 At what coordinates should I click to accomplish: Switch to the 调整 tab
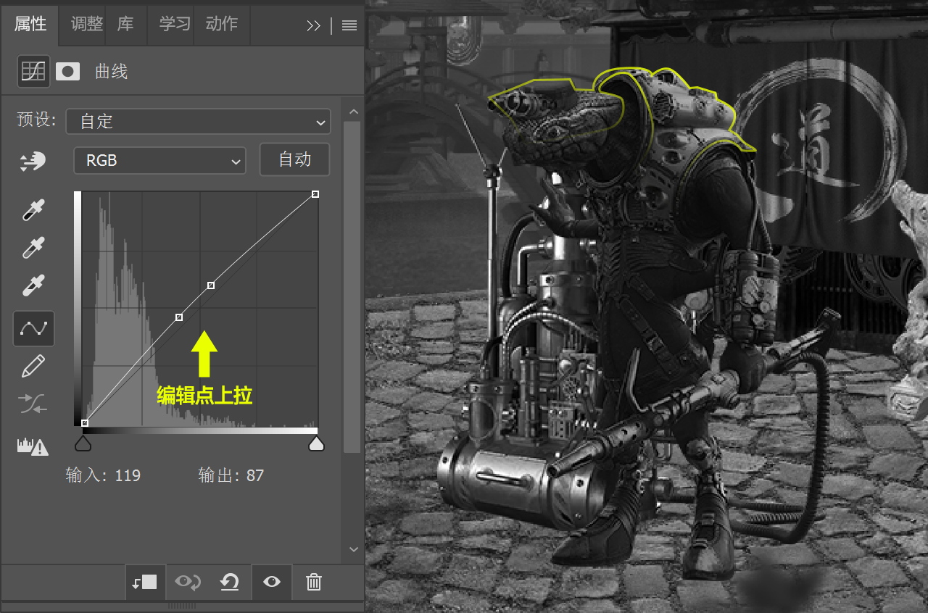(x=87, y=24)
